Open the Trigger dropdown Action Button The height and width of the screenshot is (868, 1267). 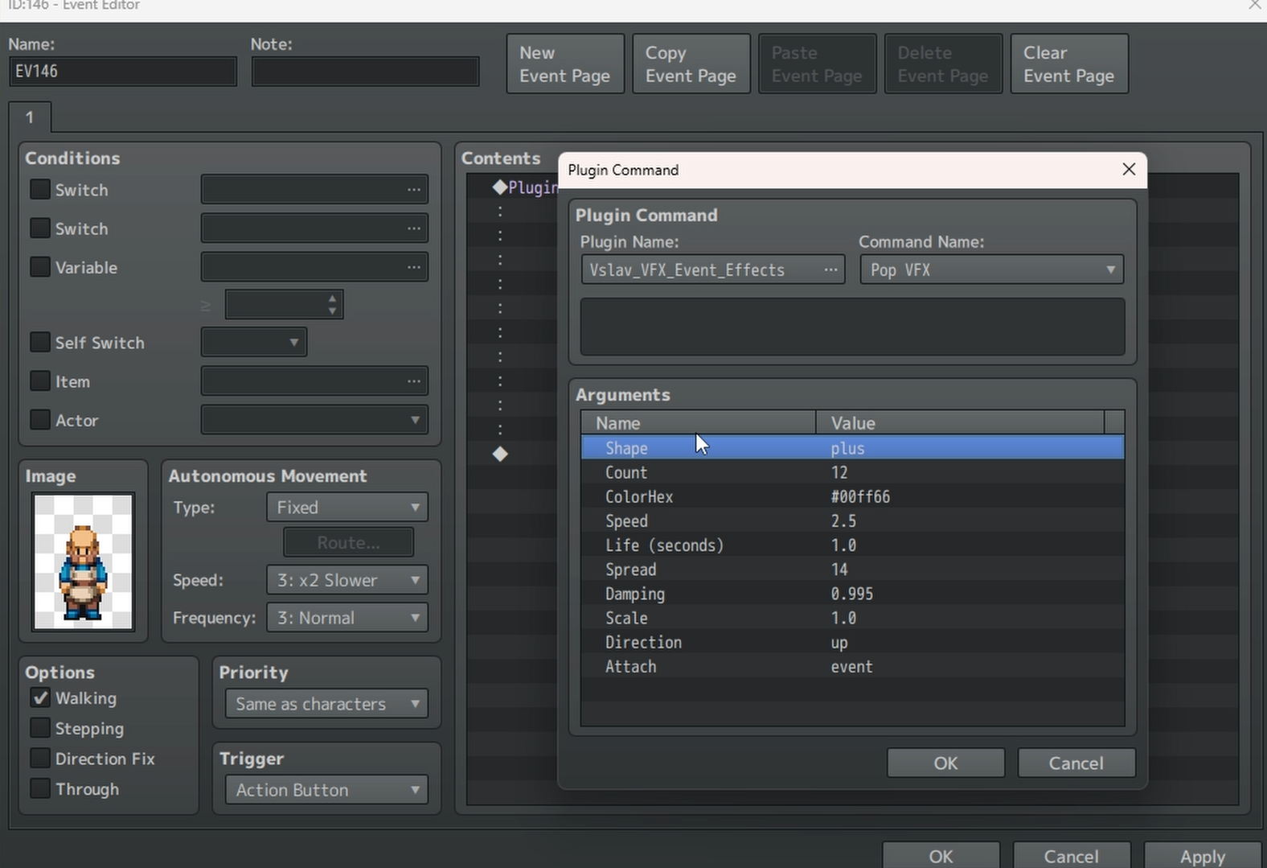point(326,790)
